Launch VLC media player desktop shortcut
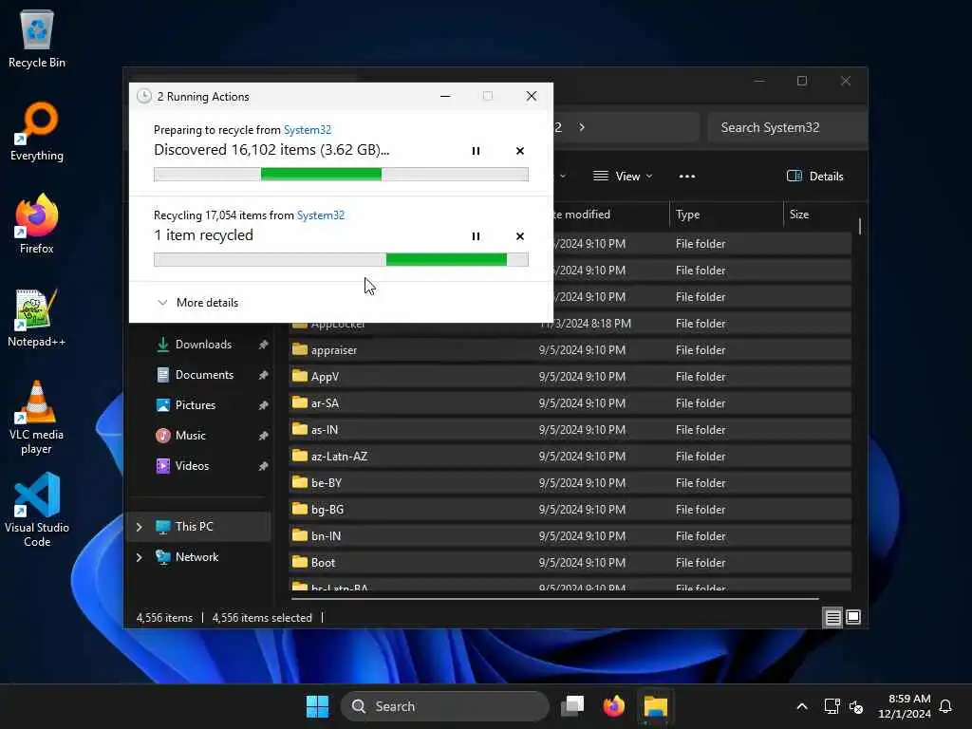972x729 pixels. coord(37,418)
